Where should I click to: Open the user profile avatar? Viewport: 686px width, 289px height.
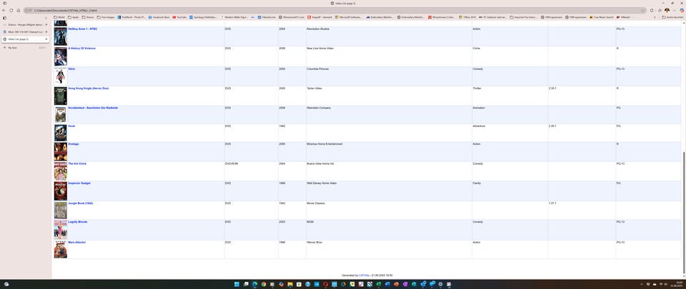pyautogui.click(x=667, y=10)
